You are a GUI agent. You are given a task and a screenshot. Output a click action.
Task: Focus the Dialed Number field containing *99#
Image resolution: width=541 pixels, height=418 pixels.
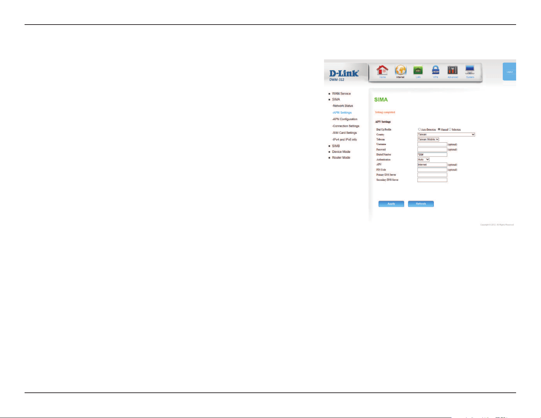[432, 155]
